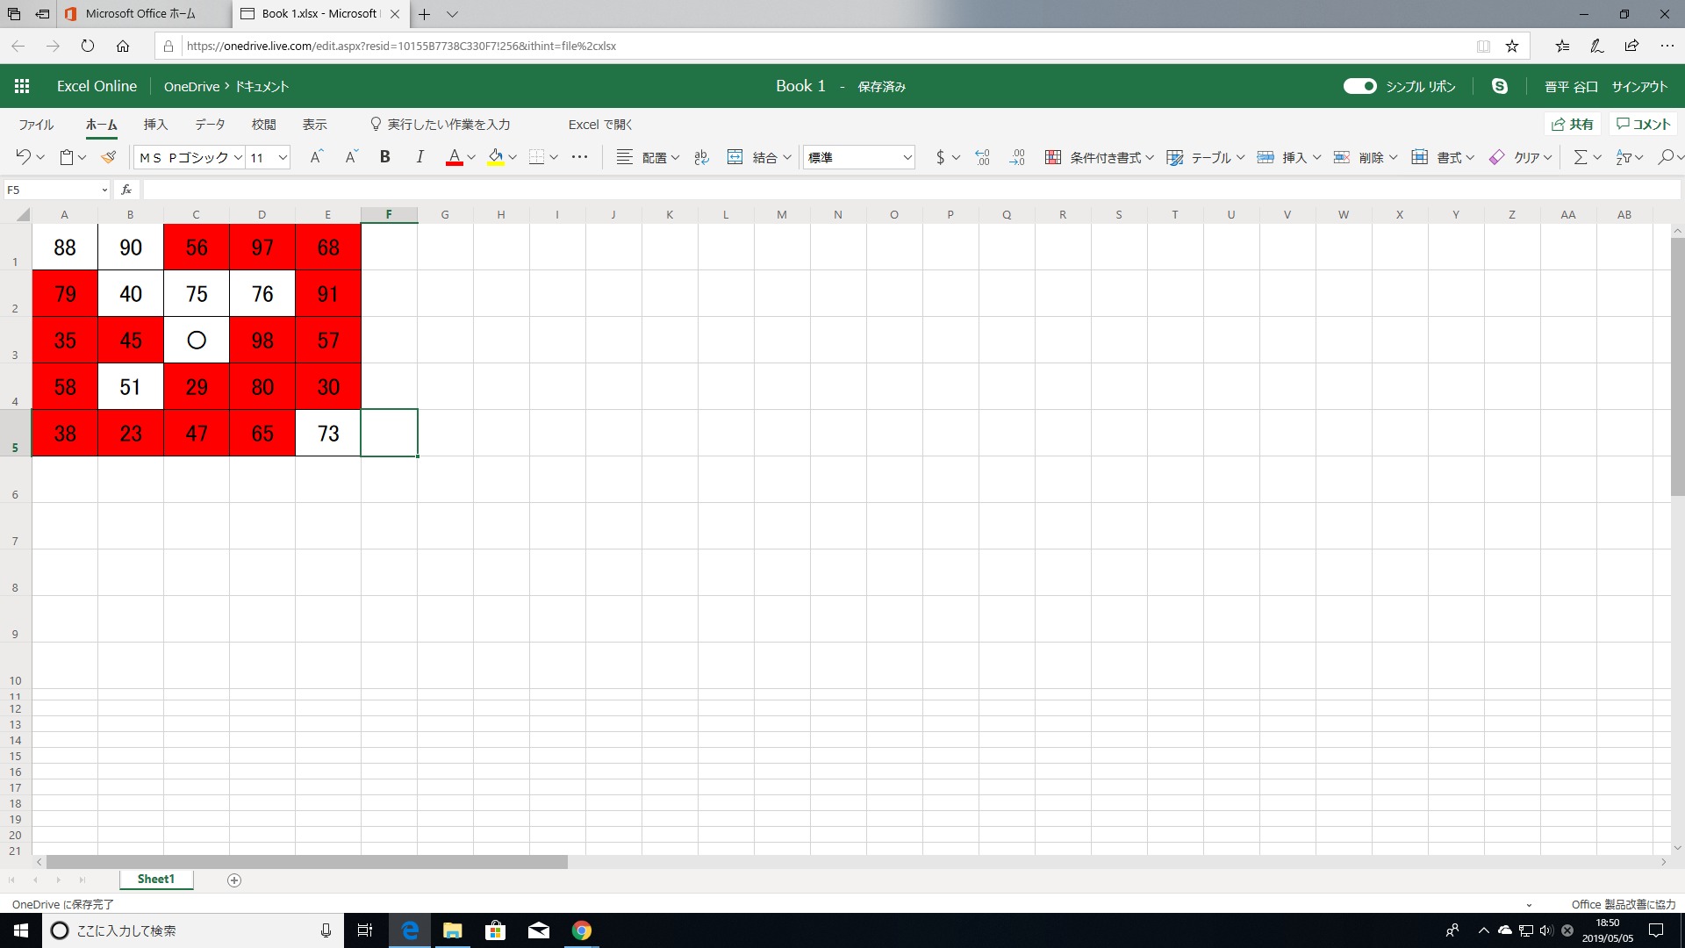Image resolution: width=1685 pixels, height=948 pixels.
Task: Click the increase font size icon
Action: tap(316, 157)
